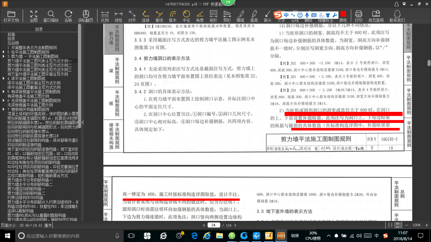
Task: Go to the previous page arrow
Action: 204,225
